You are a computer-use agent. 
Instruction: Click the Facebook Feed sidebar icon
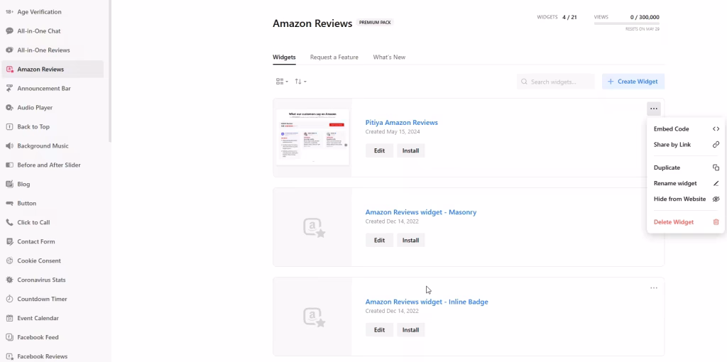9,337
